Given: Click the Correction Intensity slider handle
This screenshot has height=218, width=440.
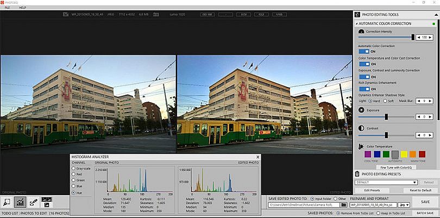Looking at the screenshot, I should pos(413,37).
